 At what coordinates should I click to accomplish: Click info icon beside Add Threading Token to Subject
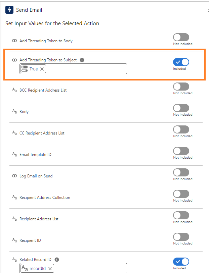(82, 60)
